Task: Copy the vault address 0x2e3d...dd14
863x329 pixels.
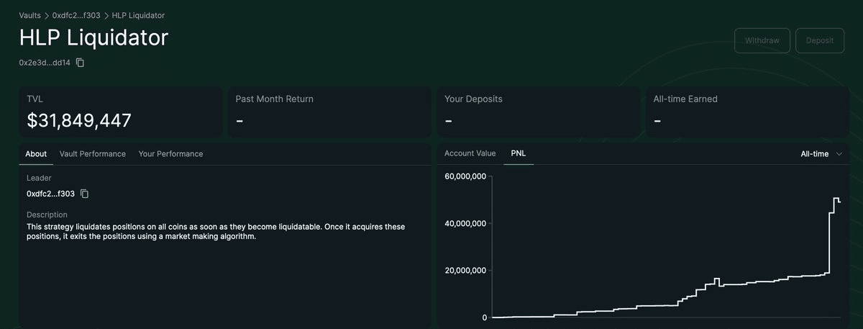Action: tap(81, 63)
